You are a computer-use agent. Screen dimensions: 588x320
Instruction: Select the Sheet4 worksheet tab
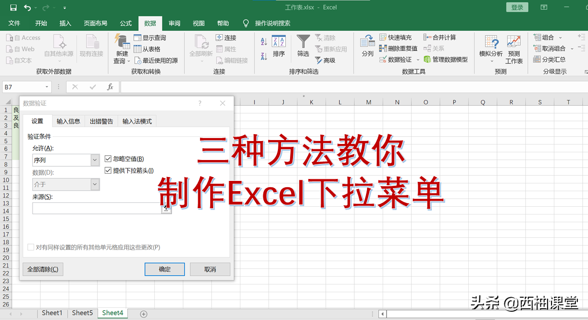pyautogui.click(x=113, y=313)
